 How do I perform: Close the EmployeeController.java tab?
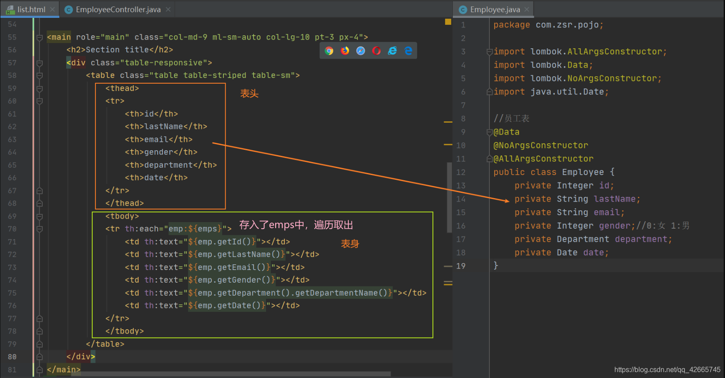point(168,9)
